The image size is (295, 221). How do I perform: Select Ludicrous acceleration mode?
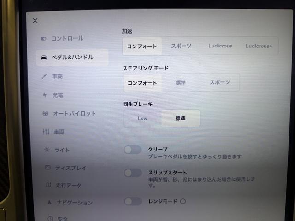pyautogui.click(x=220, y=46)
